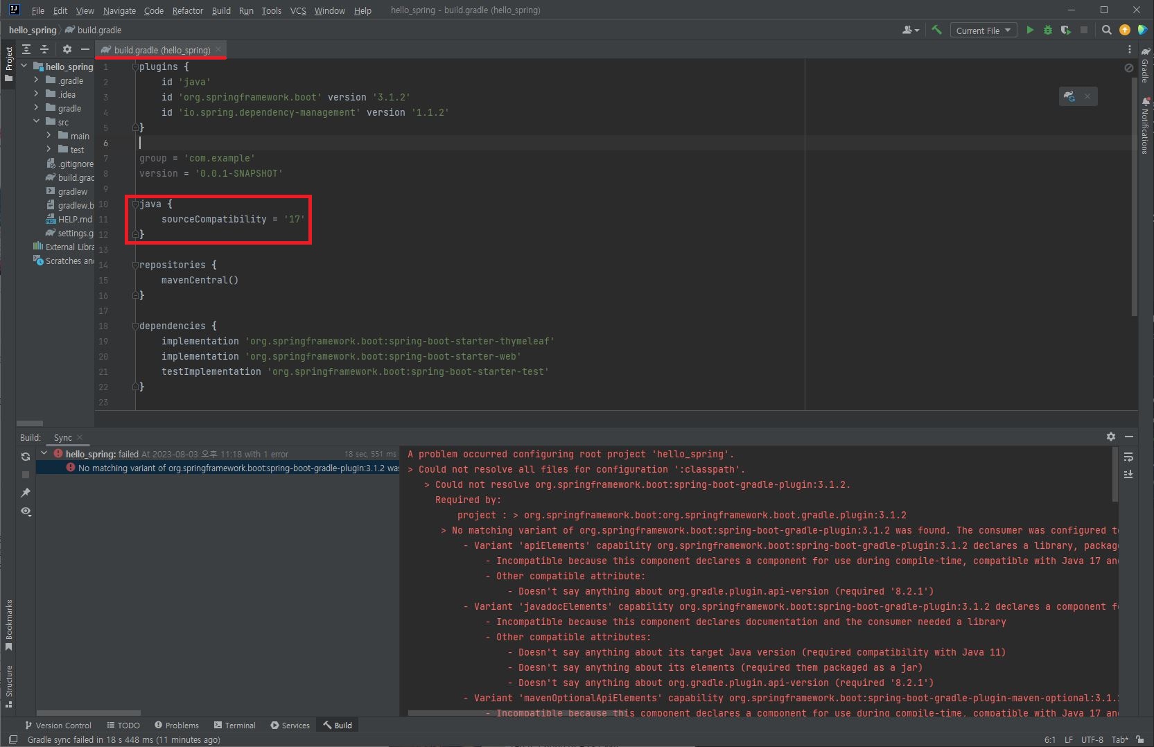Click hello_spring breadcrumb in navigation bar
The height and width of the screenshot is (747, 1154).
[33, 30]
